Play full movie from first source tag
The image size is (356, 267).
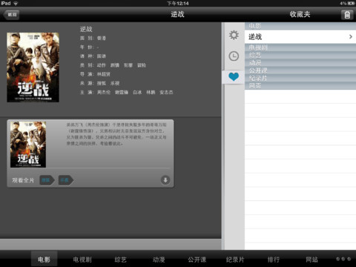47,180
